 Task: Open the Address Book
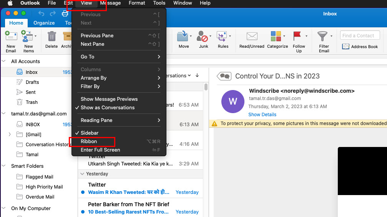pos(360,47)
